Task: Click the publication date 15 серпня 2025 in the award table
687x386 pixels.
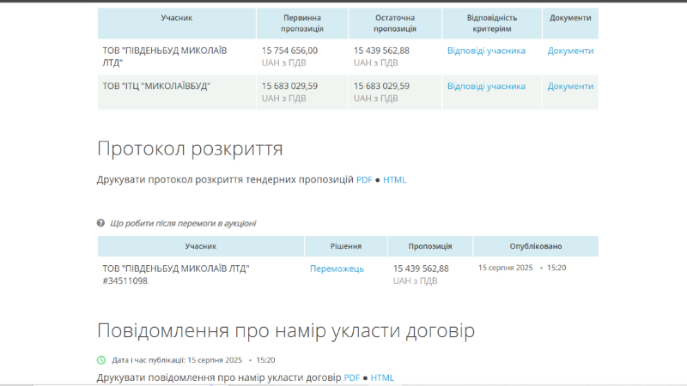Action: pyautogui.click(x=505, y=268)
